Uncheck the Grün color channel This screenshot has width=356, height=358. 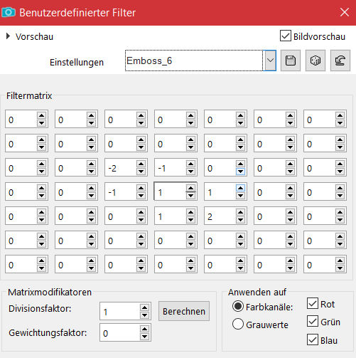point(313,322)
